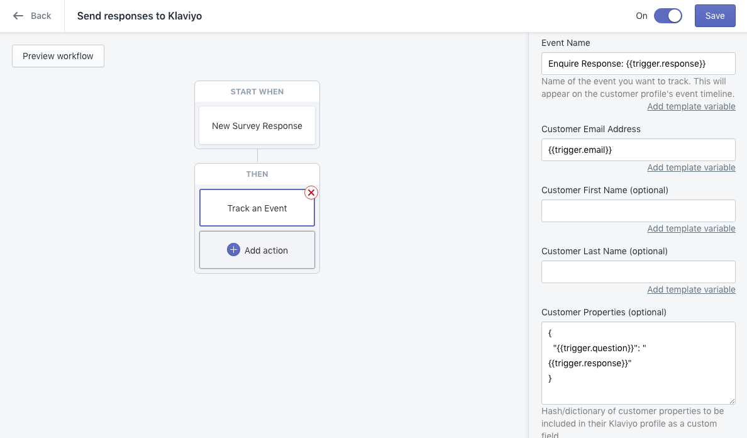Focus the Customer Last Name input

(638, 272)
